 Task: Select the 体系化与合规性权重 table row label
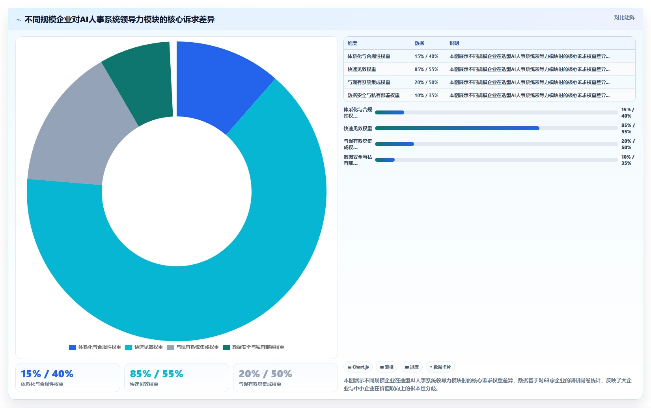point(369,56)
